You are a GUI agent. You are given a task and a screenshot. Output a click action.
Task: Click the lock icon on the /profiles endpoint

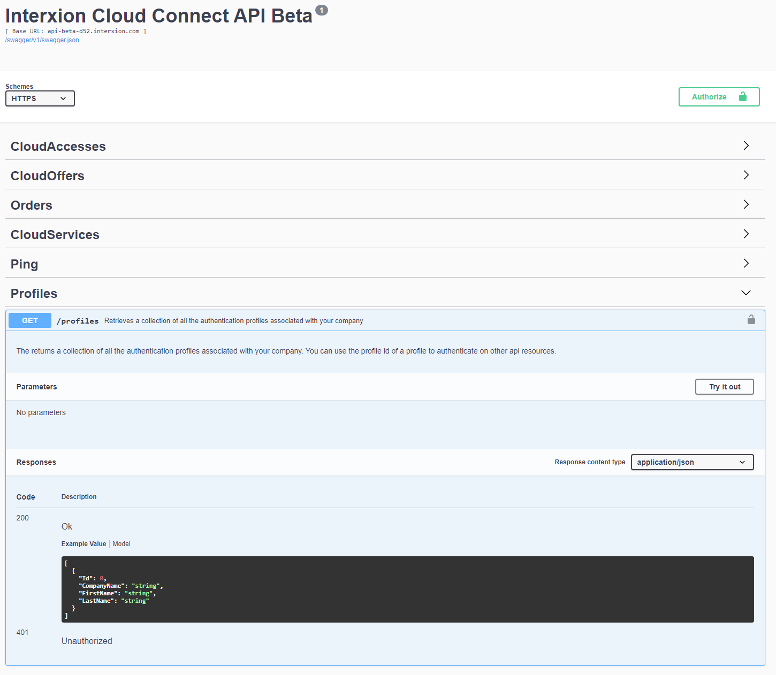(x=751, y=320)
